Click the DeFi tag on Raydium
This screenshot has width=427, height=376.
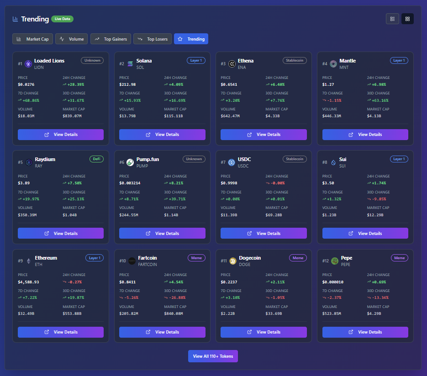pyautogui.click(x=97, y=159)
